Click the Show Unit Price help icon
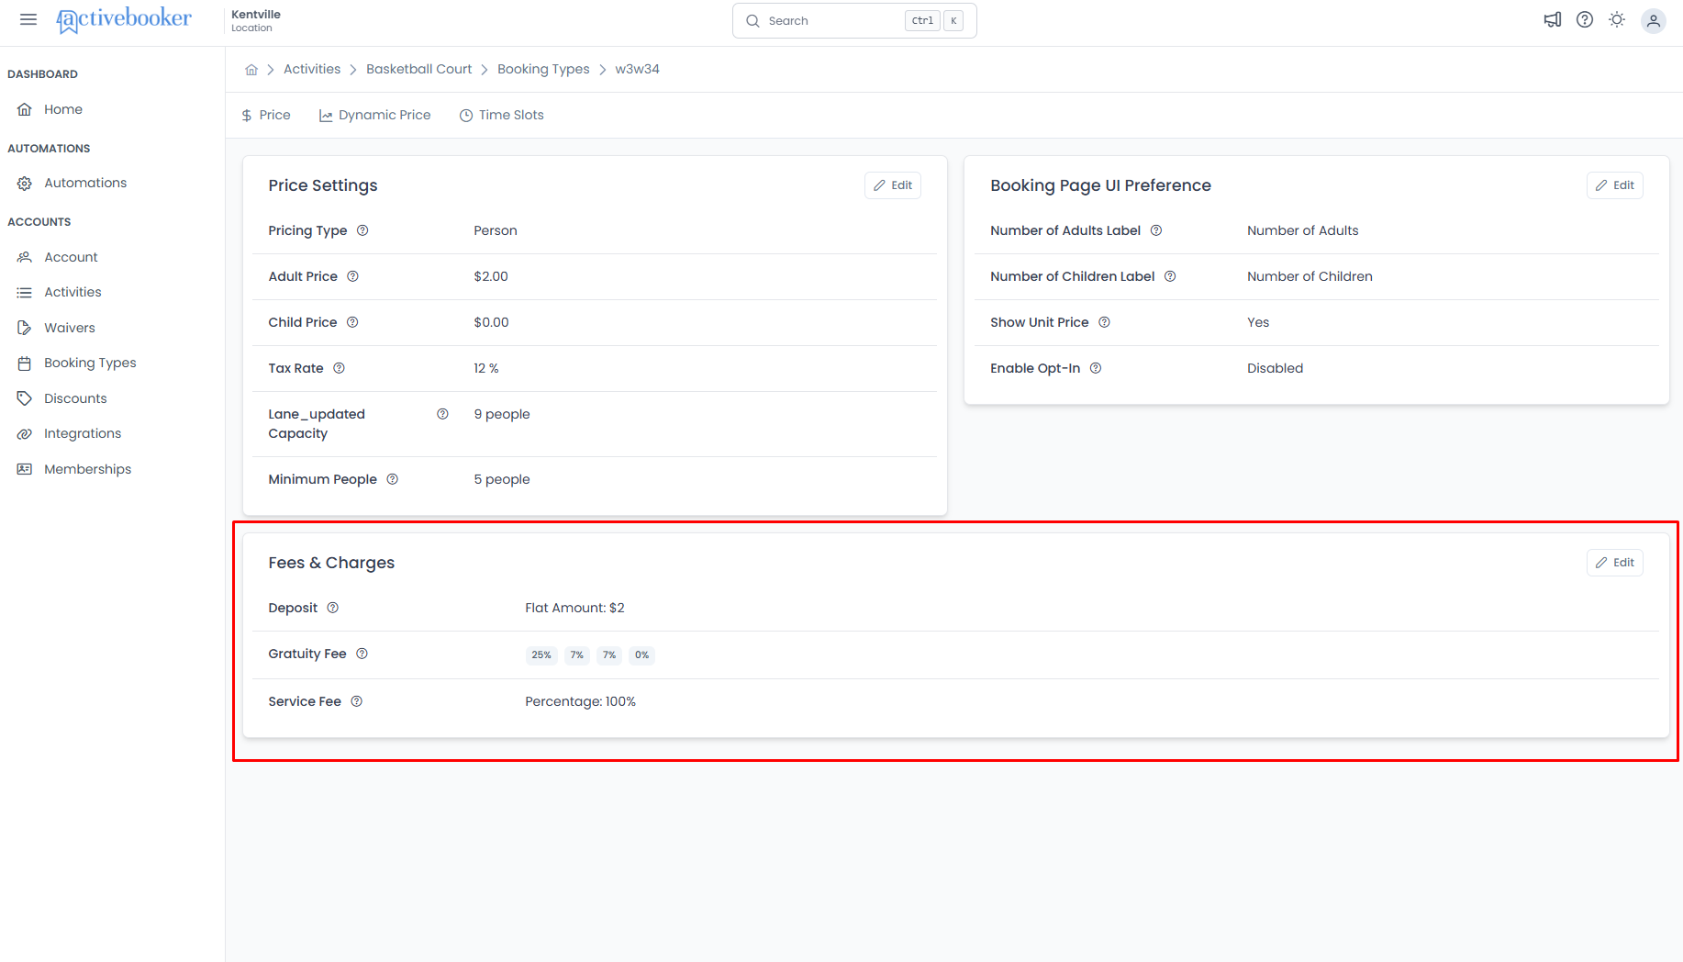 (1104, 322)
